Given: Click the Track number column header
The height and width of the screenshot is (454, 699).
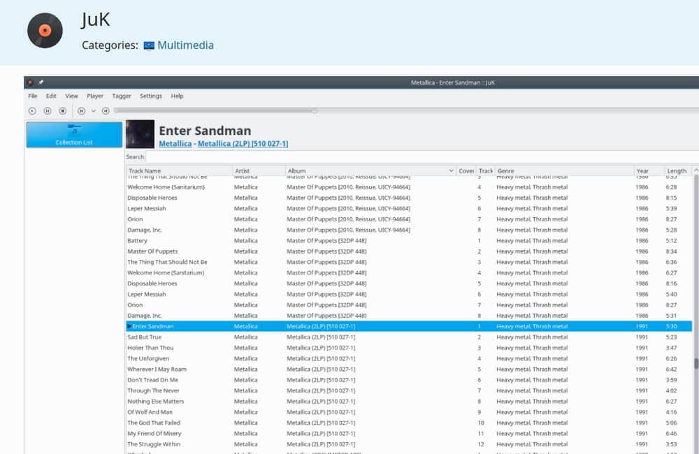Looking at the screenshot, I should click(x=486, y=170).
